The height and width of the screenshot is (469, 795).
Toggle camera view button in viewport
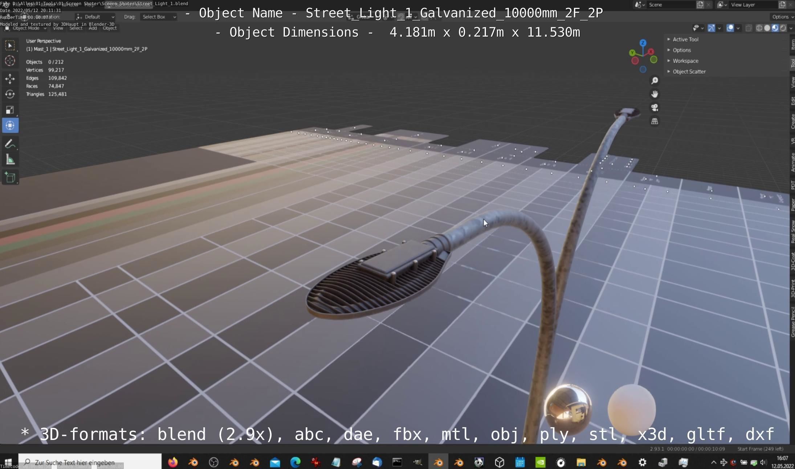click(655, 108)
